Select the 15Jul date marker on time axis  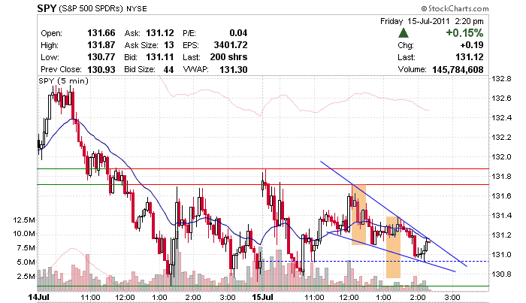click(262, 298)
